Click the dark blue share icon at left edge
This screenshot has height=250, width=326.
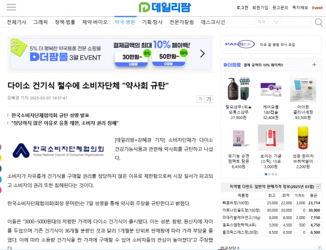1,168
